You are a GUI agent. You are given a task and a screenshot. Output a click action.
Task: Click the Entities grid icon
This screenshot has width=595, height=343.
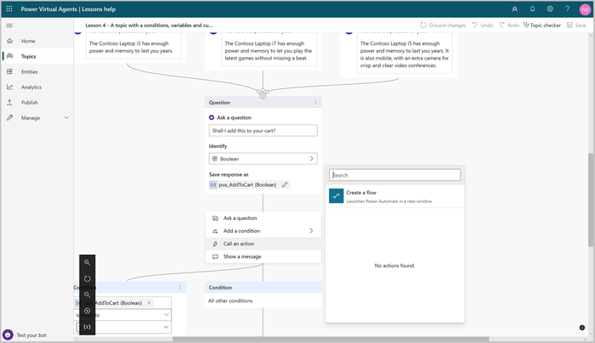(x=10, y=71)
